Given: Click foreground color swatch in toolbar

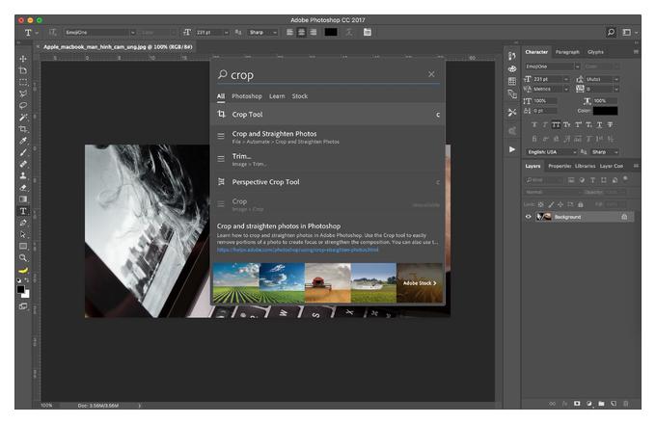Looking at the screenshot, I should [20, 289].
